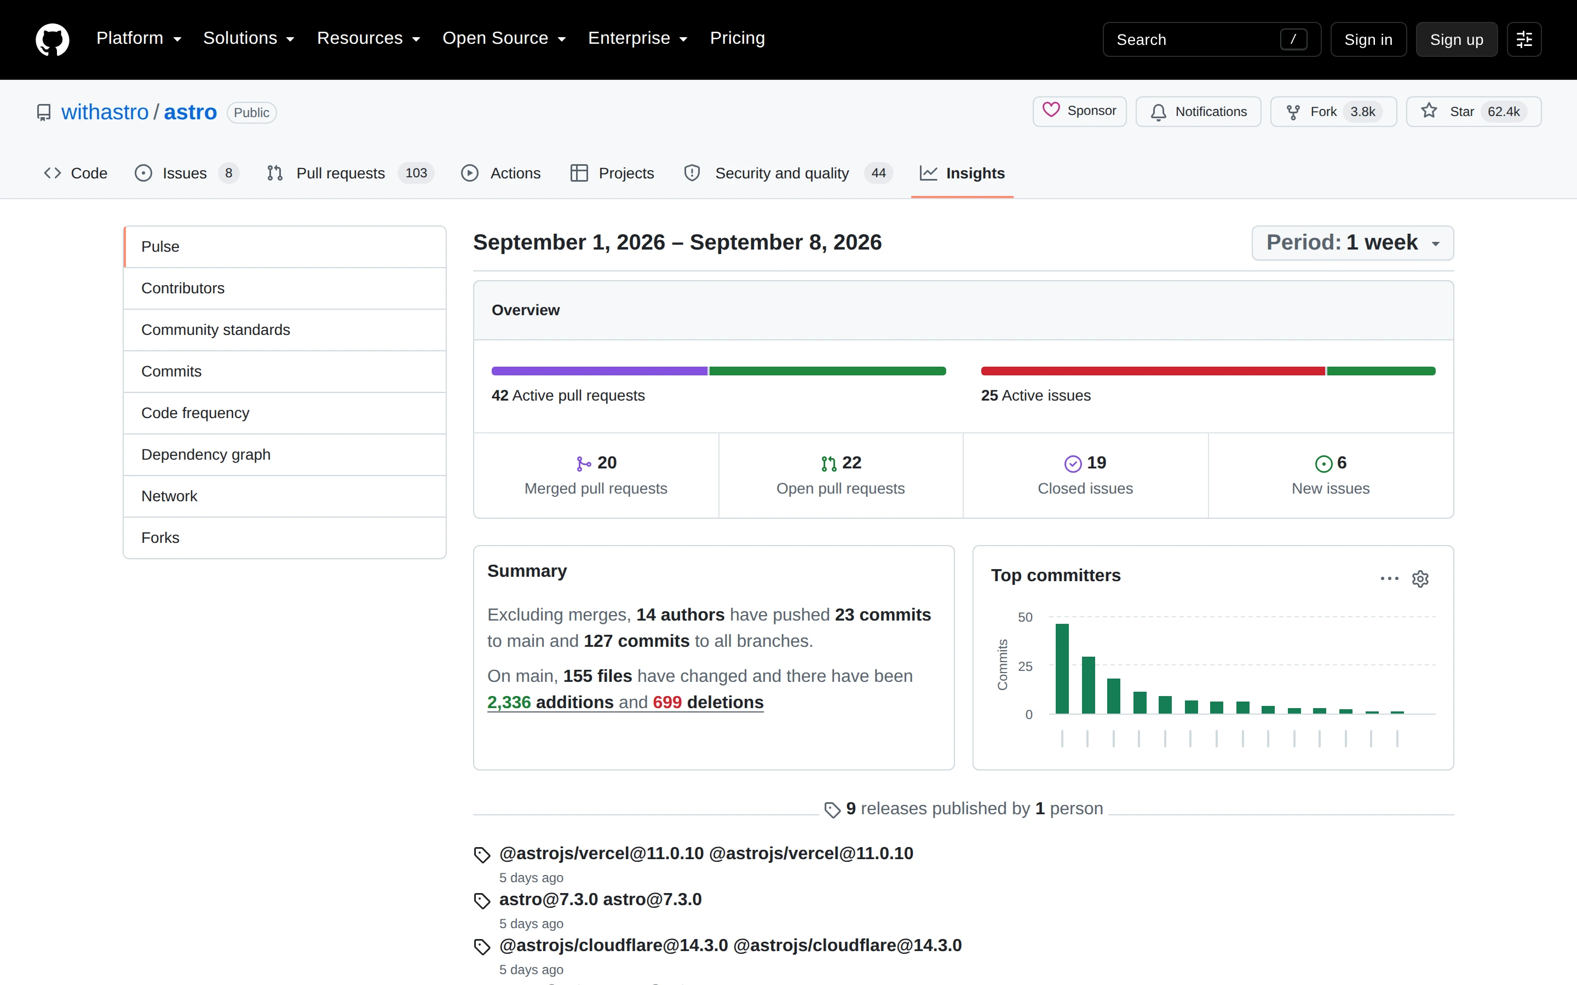Image resolution: width=1577 pixels, height=985 pixels.
Task: Switch to the Code tab
Action: tap(76, 173)
